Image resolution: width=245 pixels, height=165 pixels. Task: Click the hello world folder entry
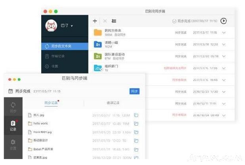[40, 124]
